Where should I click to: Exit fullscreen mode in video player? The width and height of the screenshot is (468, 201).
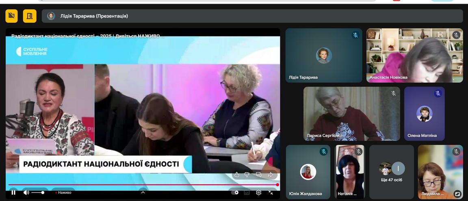pos(271,192)
